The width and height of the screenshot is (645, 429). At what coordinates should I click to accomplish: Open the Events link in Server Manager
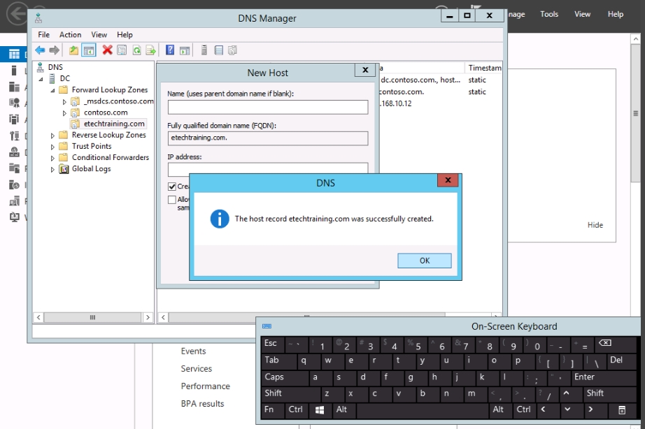(193, 351)
